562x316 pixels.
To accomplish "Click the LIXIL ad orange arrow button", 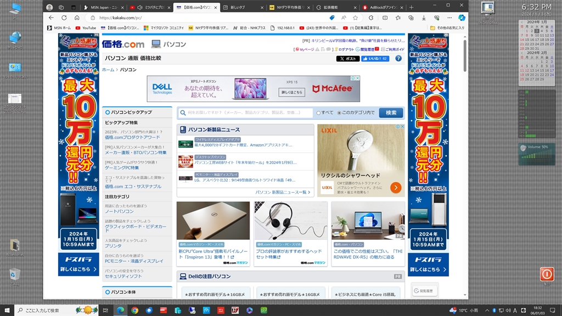I will [396, 188].
